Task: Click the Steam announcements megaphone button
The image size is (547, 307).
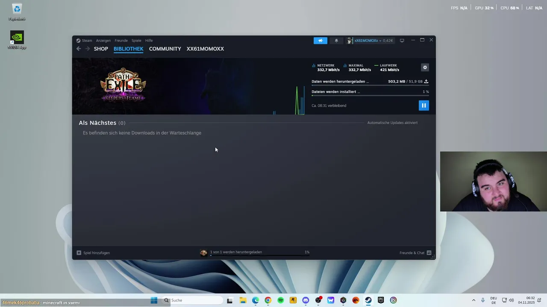Action: 320,41
